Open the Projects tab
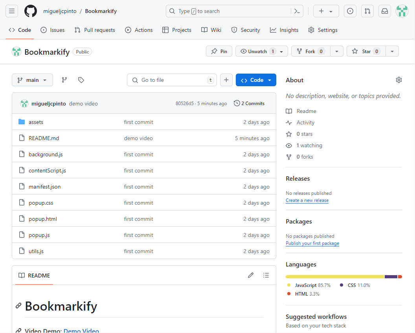 177,30
